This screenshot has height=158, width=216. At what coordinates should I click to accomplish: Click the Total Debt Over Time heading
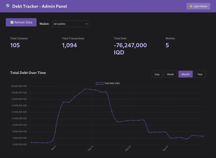28,73
